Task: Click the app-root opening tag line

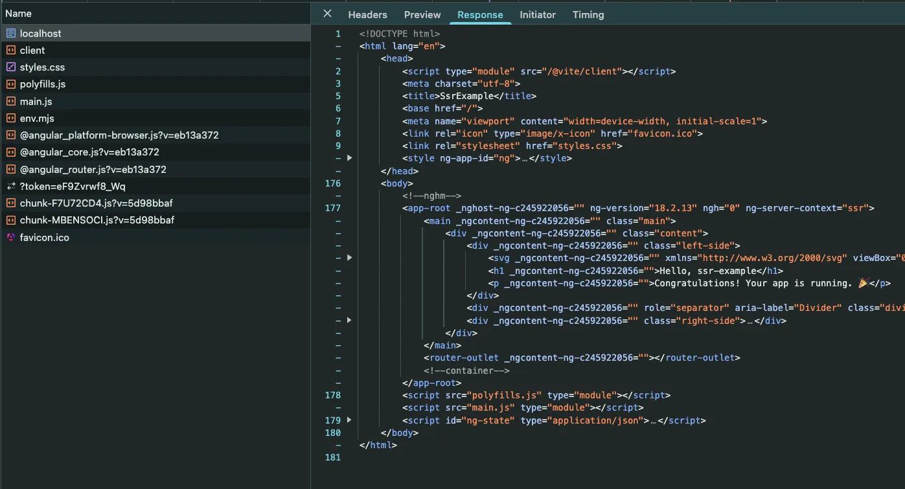Action: point(639,208)
